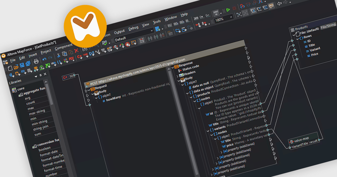Select XSLT as transformation language
Viewport: 337px width, 177px height.
coord(170,25)
